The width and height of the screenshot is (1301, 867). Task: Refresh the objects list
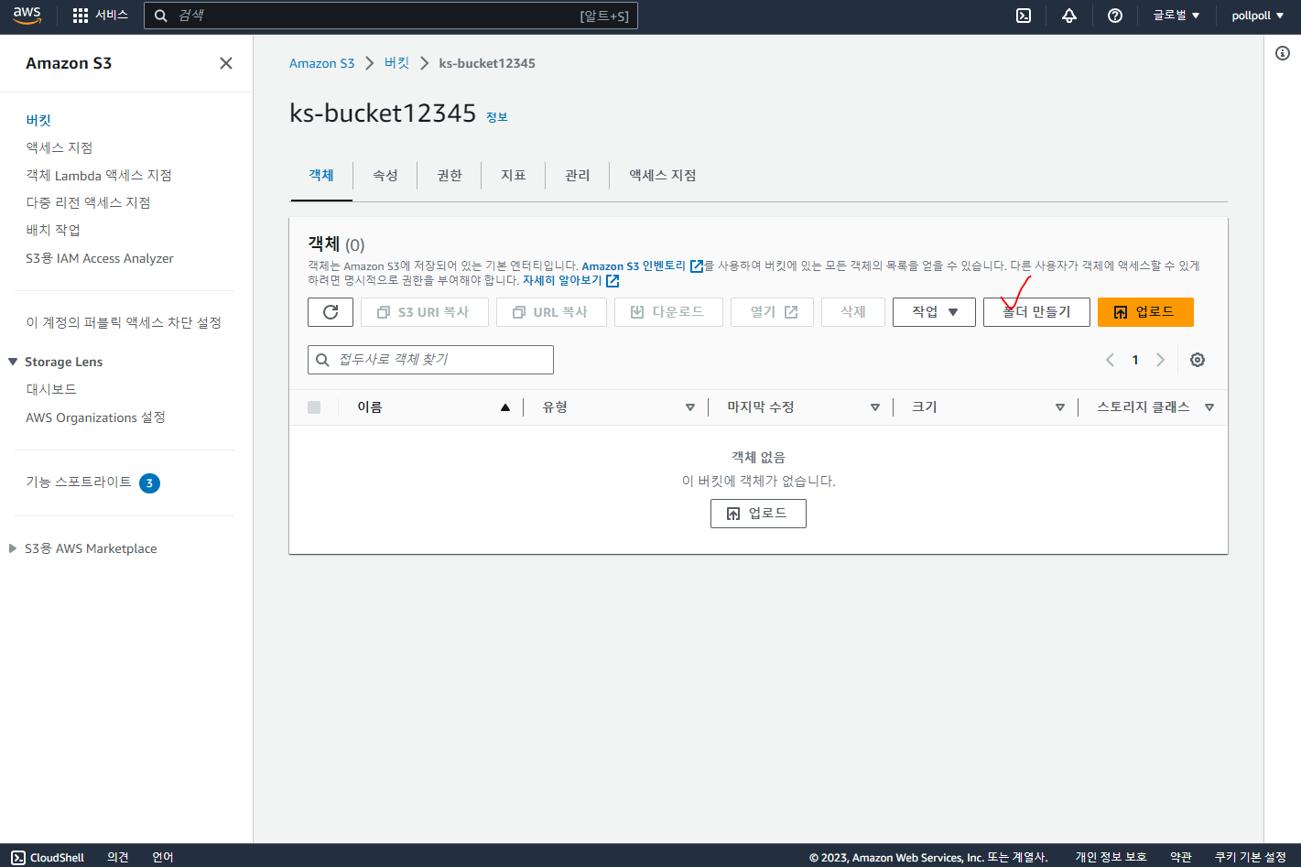pyautogui.click(x=331, y=312)
